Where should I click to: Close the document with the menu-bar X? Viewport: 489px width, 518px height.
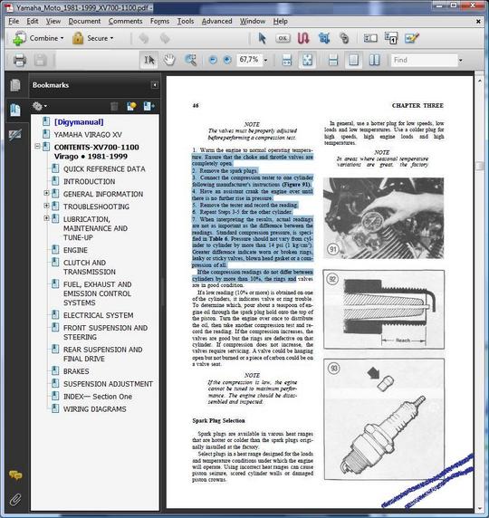coord(478,22)
